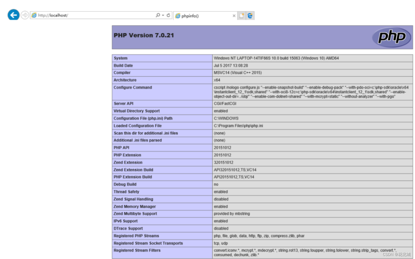This screenshot has height=259, width=415.
Task: Open the address bar search dropdown arrow
Action: tap(163, 15)
